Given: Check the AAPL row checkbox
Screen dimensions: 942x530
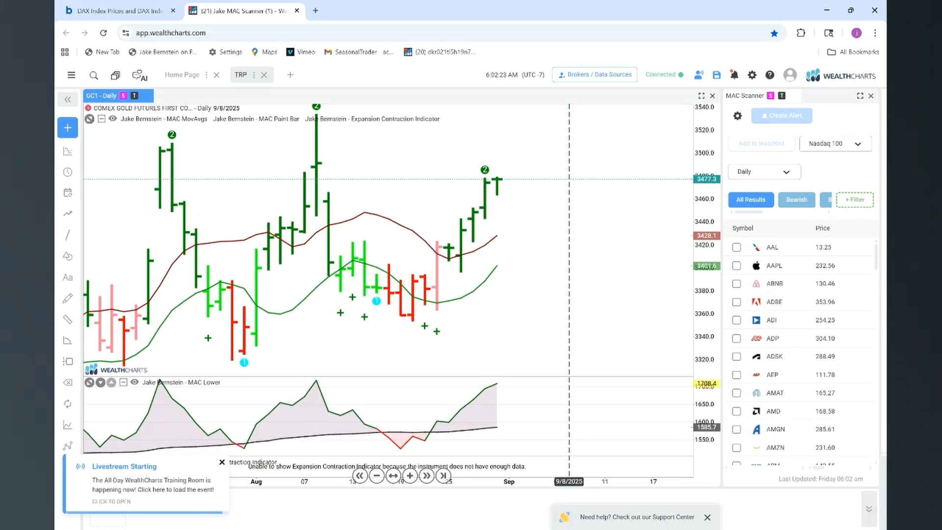Looking at the screenshot, I should click(736, 265).
